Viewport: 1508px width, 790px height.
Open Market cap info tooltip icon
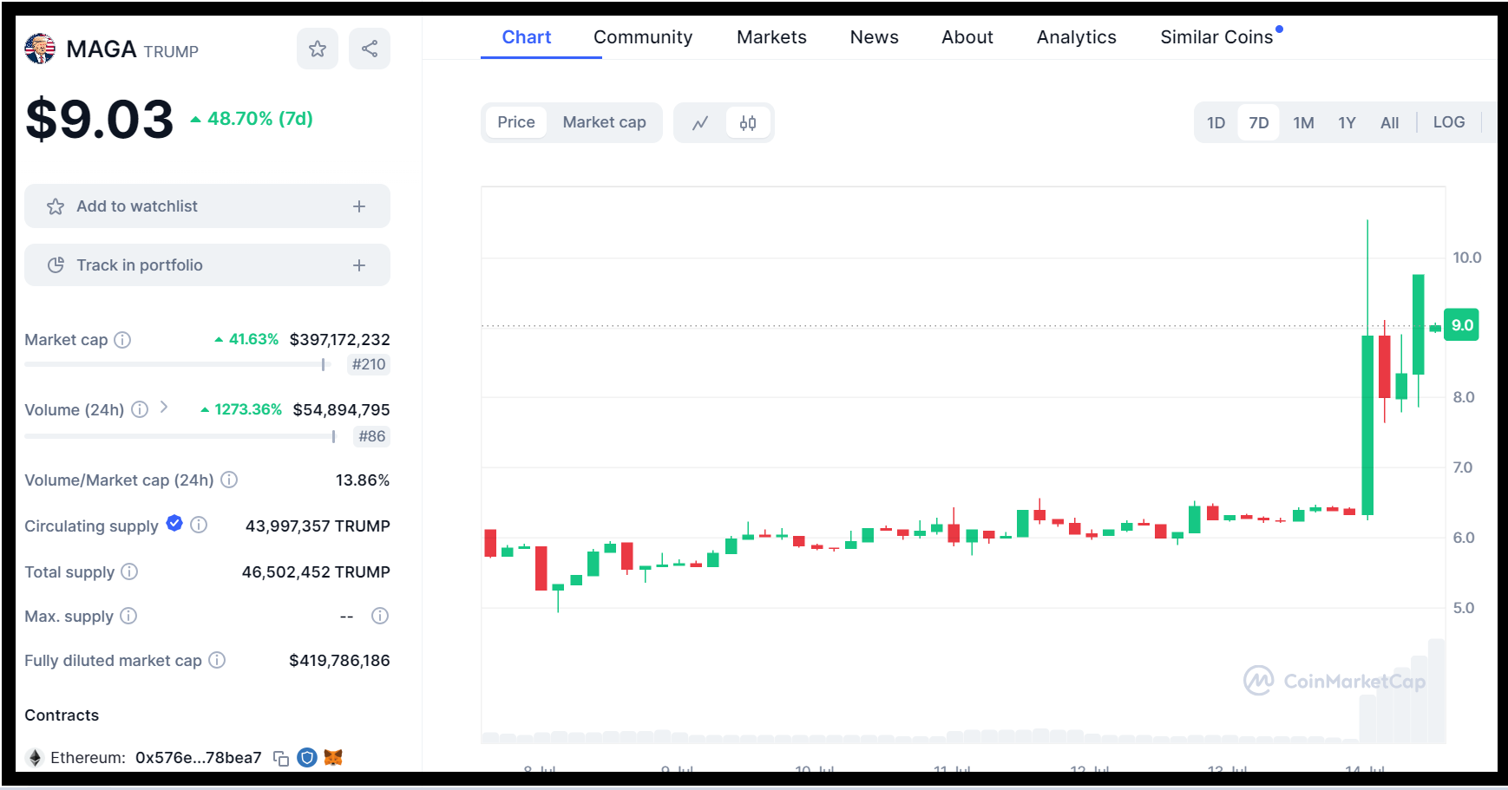[122, 340]
